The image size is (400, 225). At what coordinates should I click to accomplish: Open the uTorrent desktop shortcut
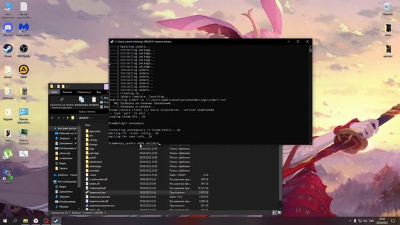(8, 155)
